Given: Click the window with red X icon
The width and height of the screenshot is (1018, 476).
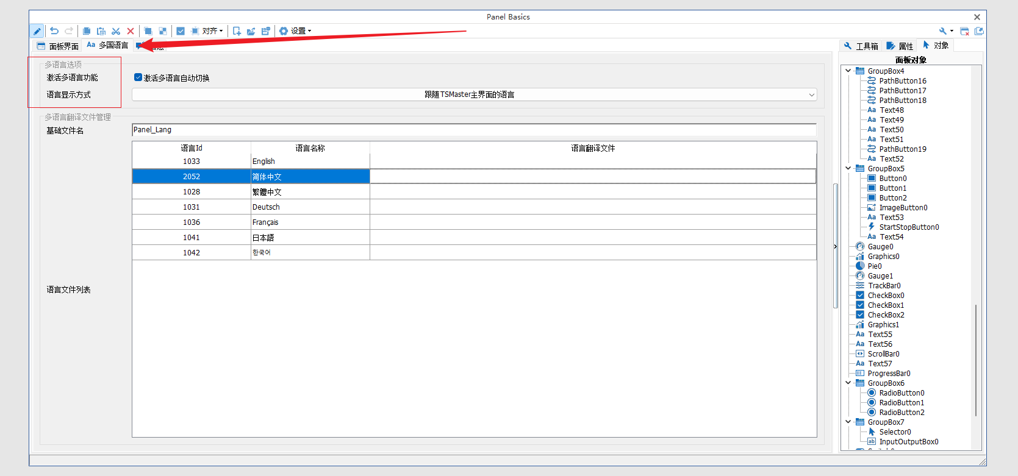Looking at the screenshot, I should click(964, 31).
